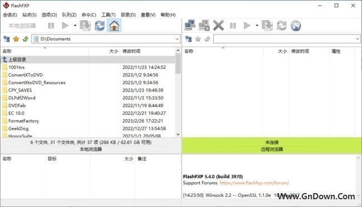Click the FlashFXP title bar app icon
Screen dimensions: 362x207
click(6, 6)
